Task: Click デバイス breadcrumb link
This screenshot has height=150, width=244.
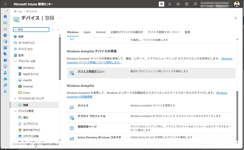Action: 31,11
